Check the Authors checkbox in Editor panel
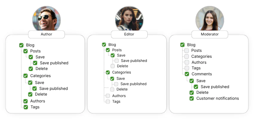This screenshot has width=254, height=125. coord(108,96)
